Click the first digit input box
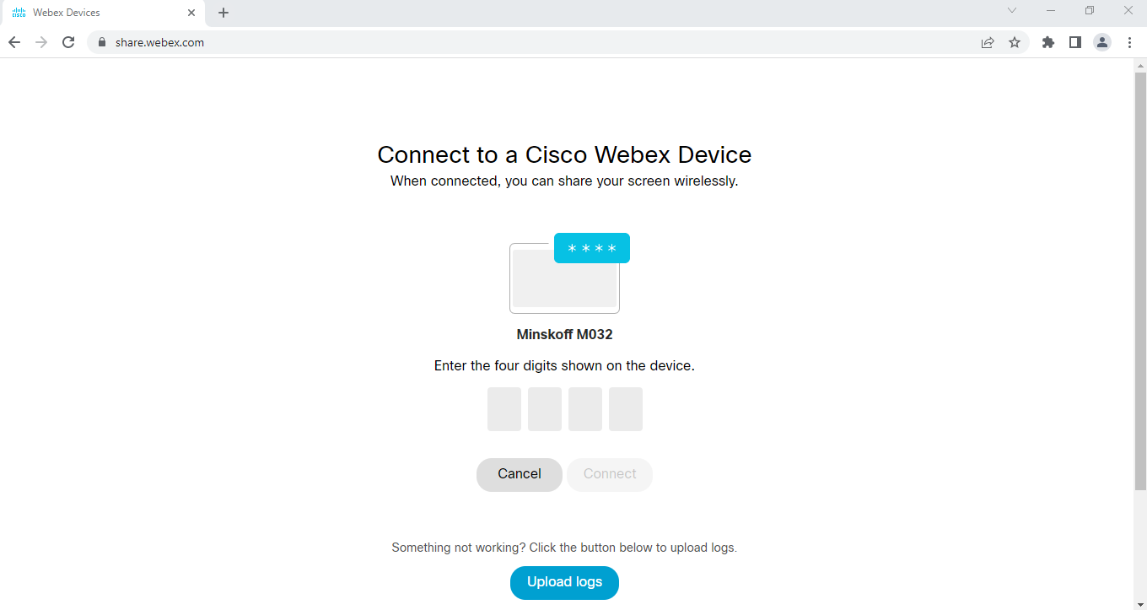1147x610 pixels. pyautogui.click(x=504, y=409)
